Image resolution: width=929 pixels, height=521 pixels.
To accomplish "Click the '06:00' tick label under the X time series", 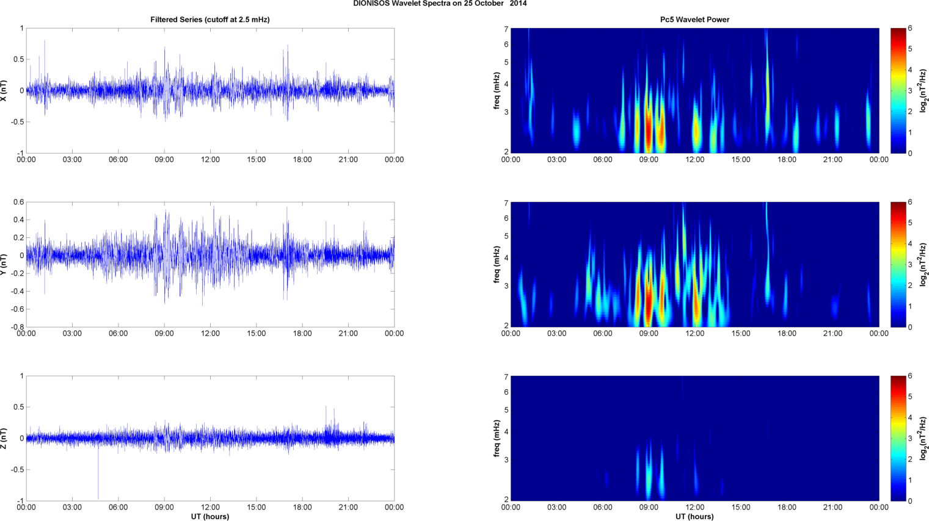I will (118, 160).
